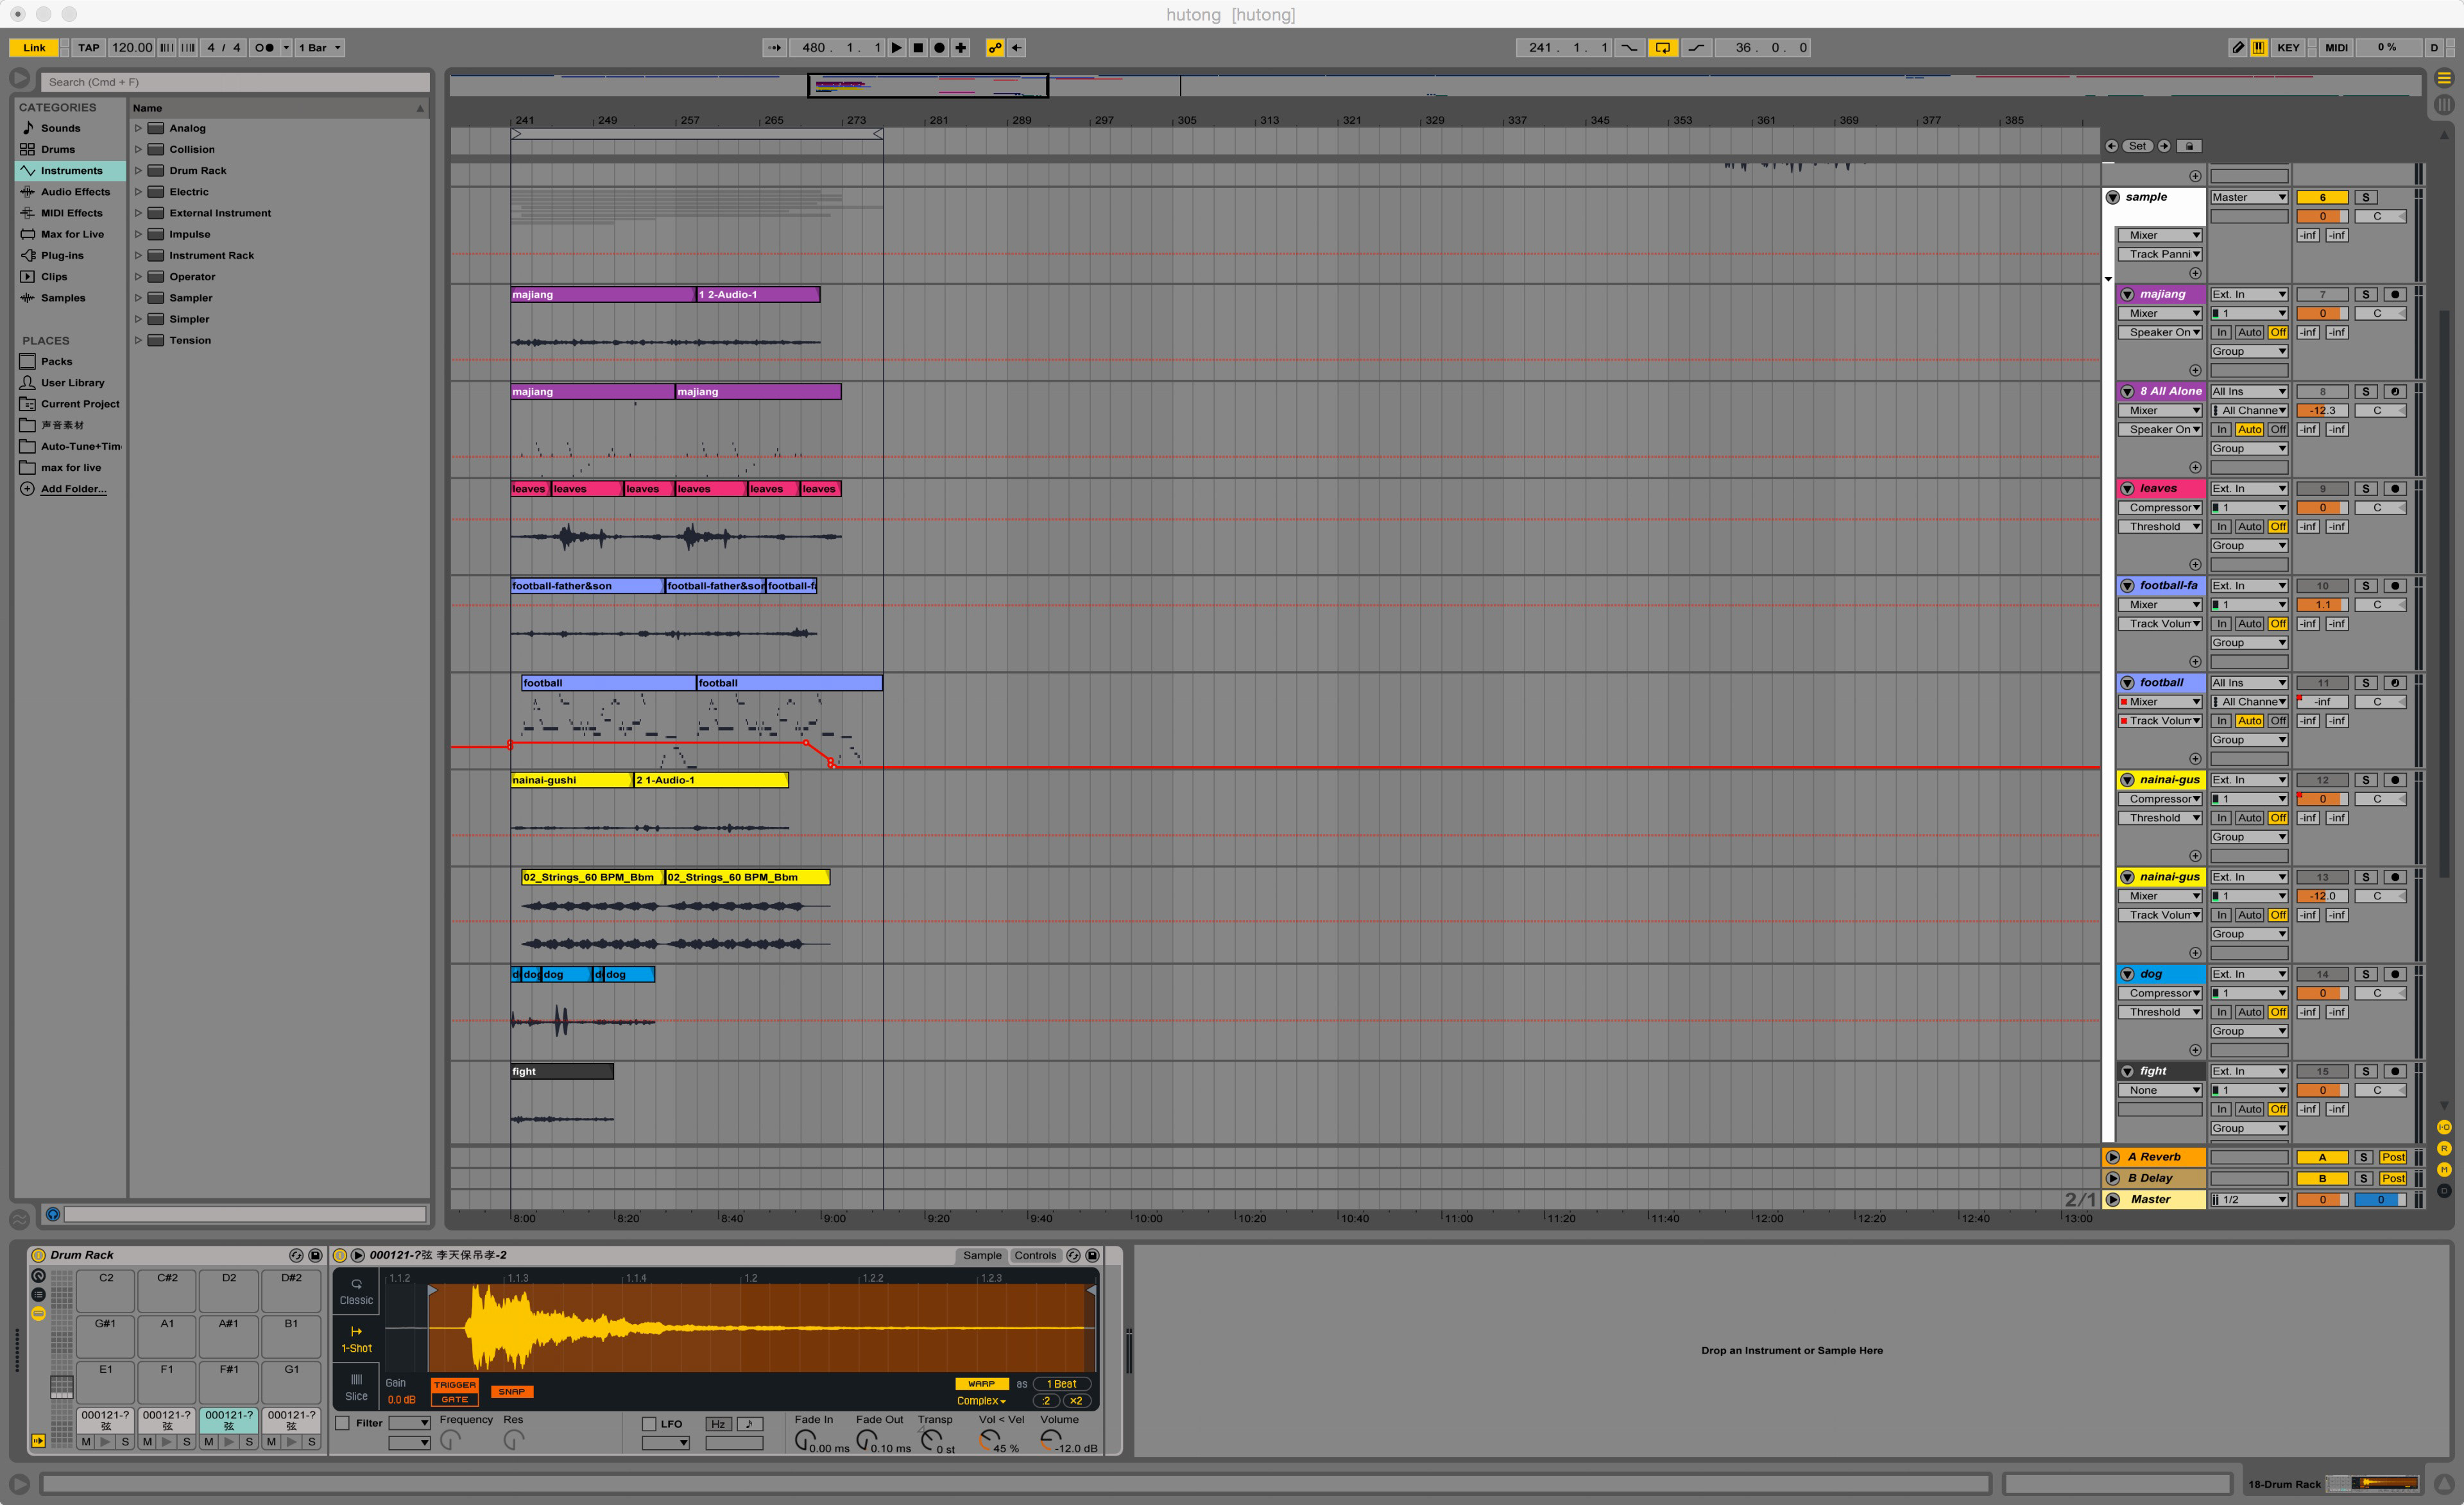Fold the football track
Image resolution: width=2464 pixels, height=1505 pixels.
[x=2128, y=683]
